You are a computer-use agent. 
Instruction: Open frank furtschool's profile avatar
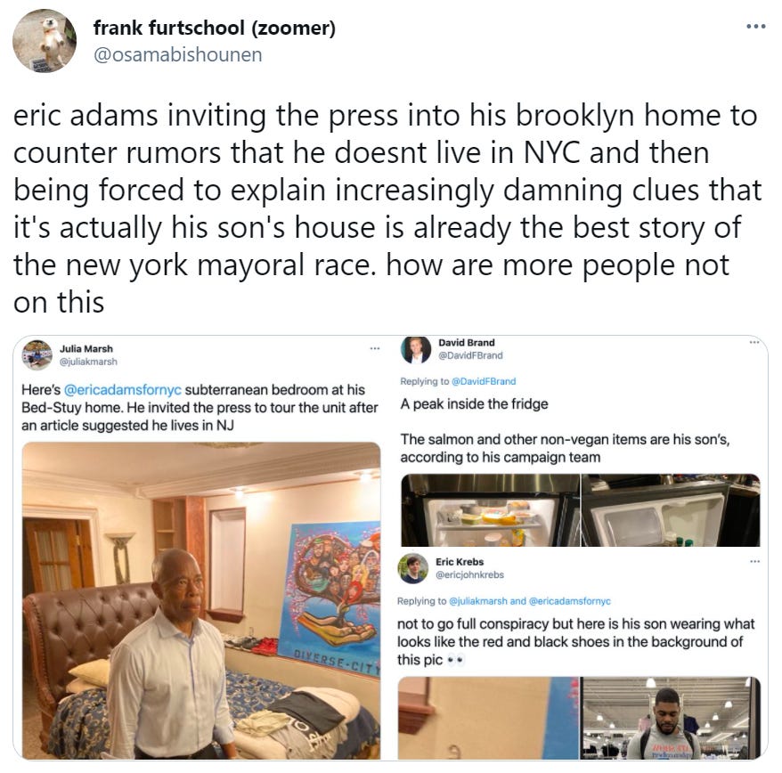tap(44, 41)
